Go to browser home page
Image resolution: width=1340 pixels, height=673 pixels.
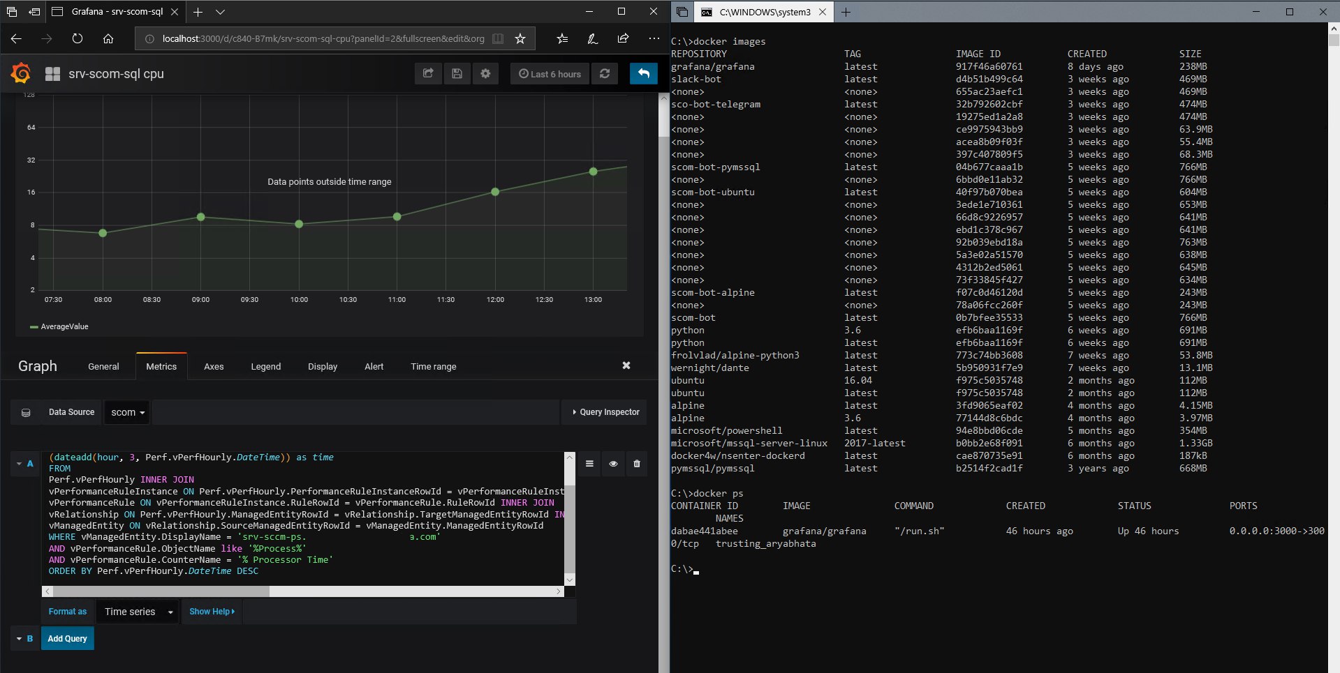(x=108, y=38)
